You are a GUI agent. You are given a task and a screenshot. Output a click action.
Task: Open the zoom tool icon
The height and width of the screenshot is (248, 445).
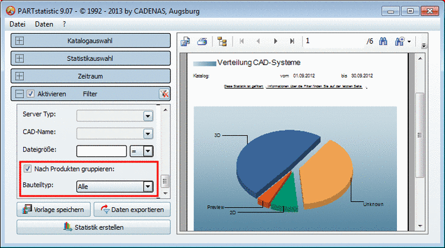pos(399,41)
